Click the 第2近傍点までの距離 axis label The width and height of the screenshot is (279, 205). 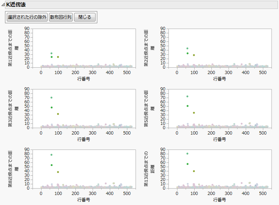tap(149, 48)
